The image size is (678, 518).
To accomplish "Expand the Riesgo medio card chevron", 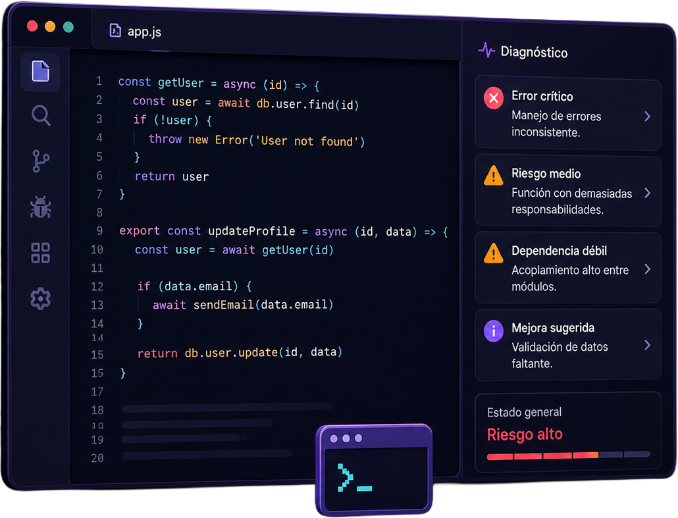I will pyautogui.click(x=647, y=193).
